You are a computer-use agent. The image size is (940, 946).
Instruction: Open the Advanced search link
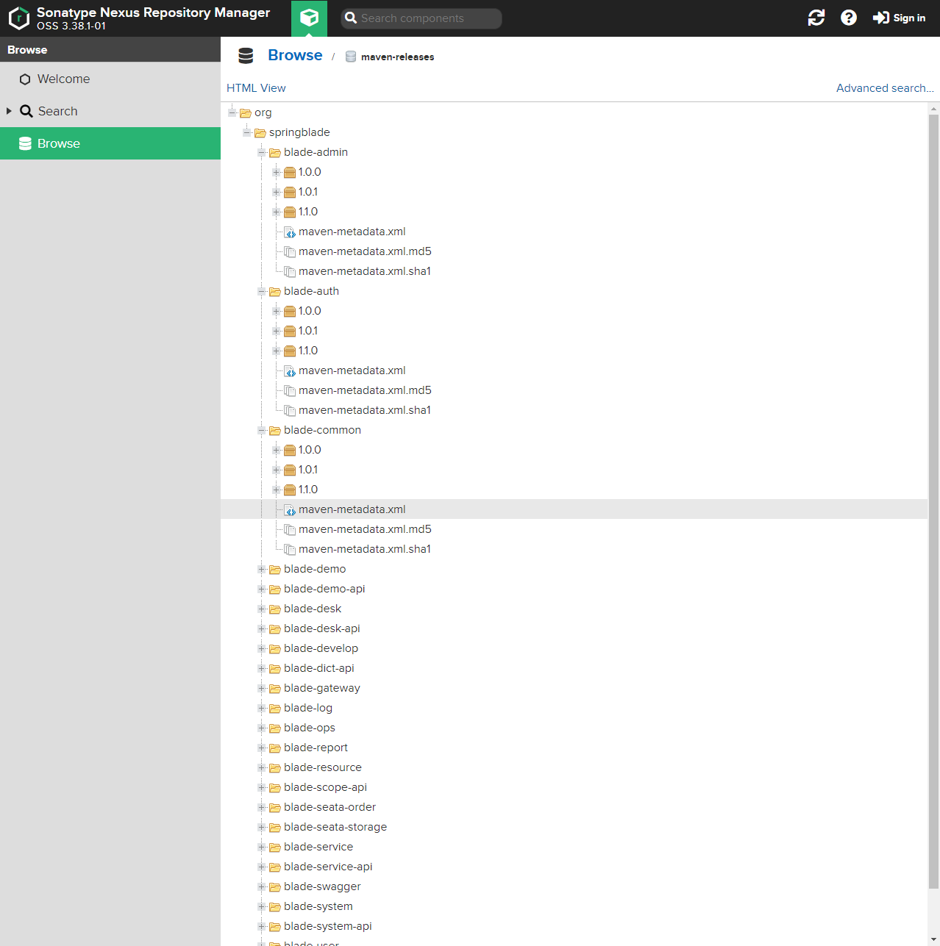(885, 88)
